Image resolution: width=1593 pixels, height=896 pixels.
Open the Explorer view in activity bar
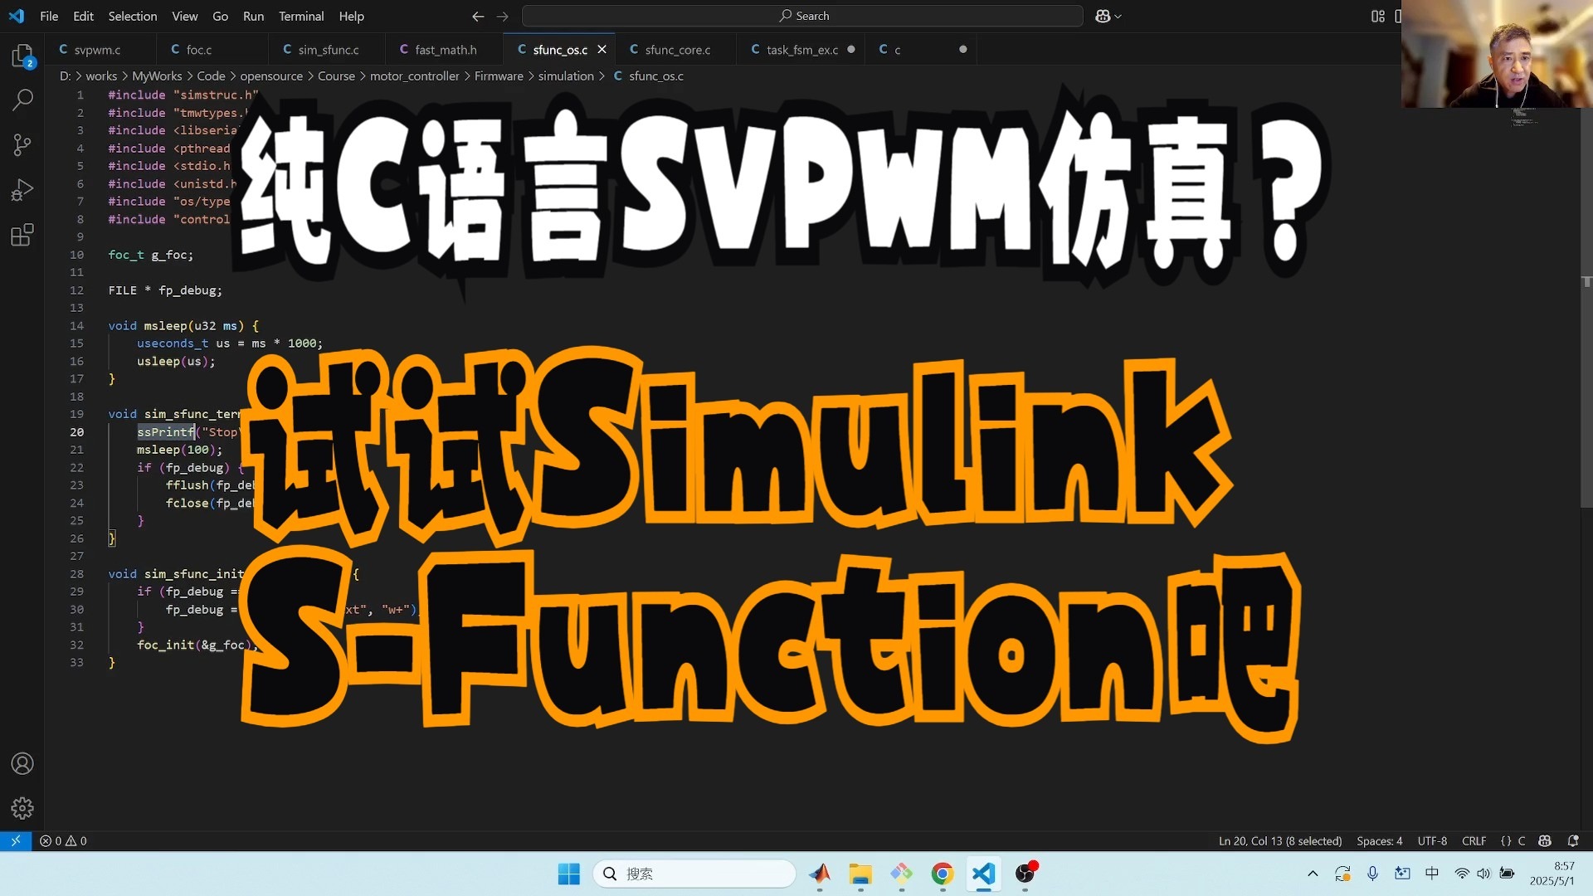[22, 56]
